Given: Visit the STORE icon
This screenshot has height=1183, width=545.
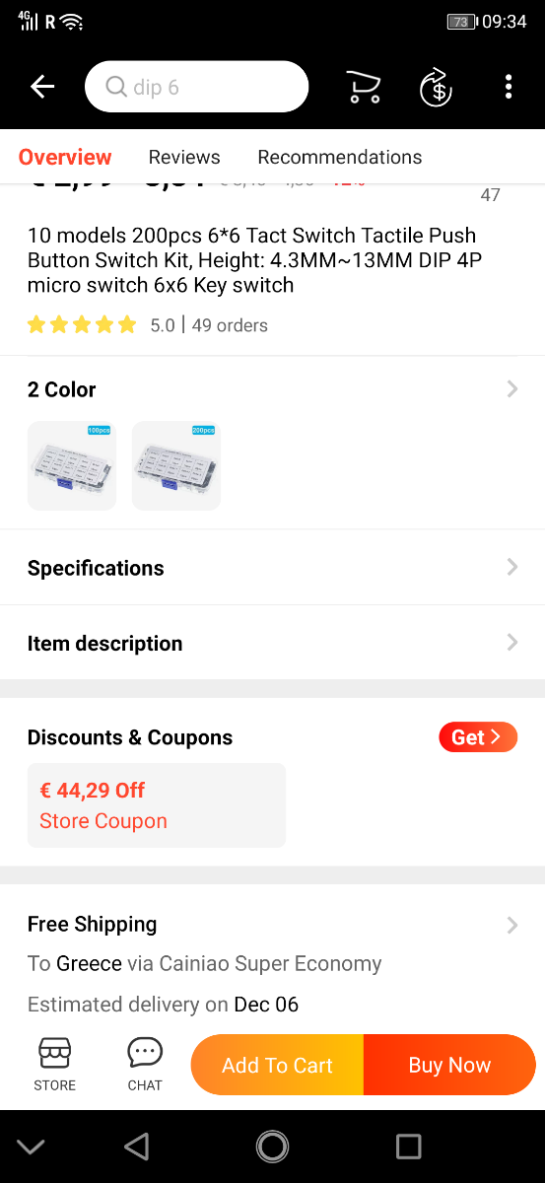Looking at the screenshot, I should point(54,1065).
